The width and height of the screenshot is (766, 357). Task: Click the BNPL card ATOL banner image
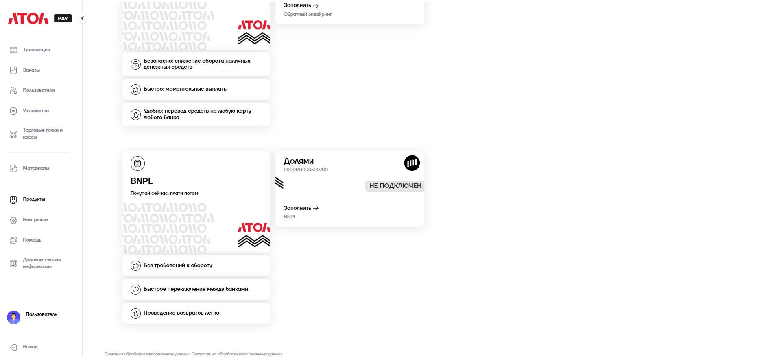pos(196,227)
